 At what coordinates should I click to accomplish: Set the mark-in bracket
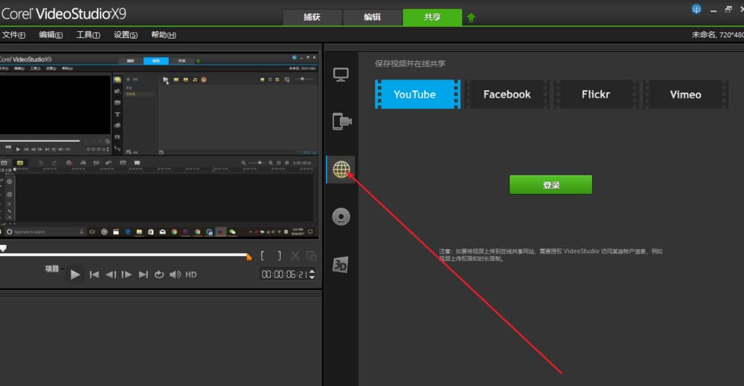point(263,256)
